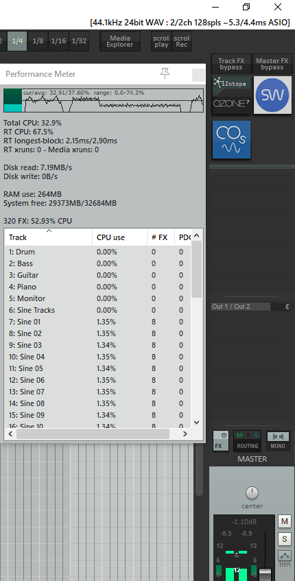Open the Media Explorer
Screen dimensions: 295x581
tap(119, 41)
